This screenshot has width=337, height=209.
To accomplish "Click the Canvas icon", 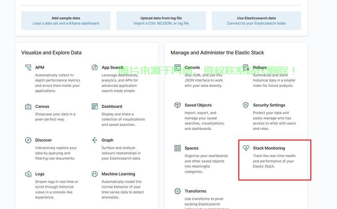I will pyautogui.click(x=28, y=107).
